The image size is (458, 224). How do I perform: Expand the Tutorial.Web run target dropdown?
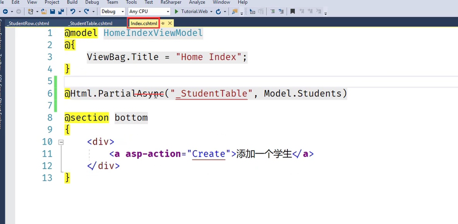(x=211, y=11)
